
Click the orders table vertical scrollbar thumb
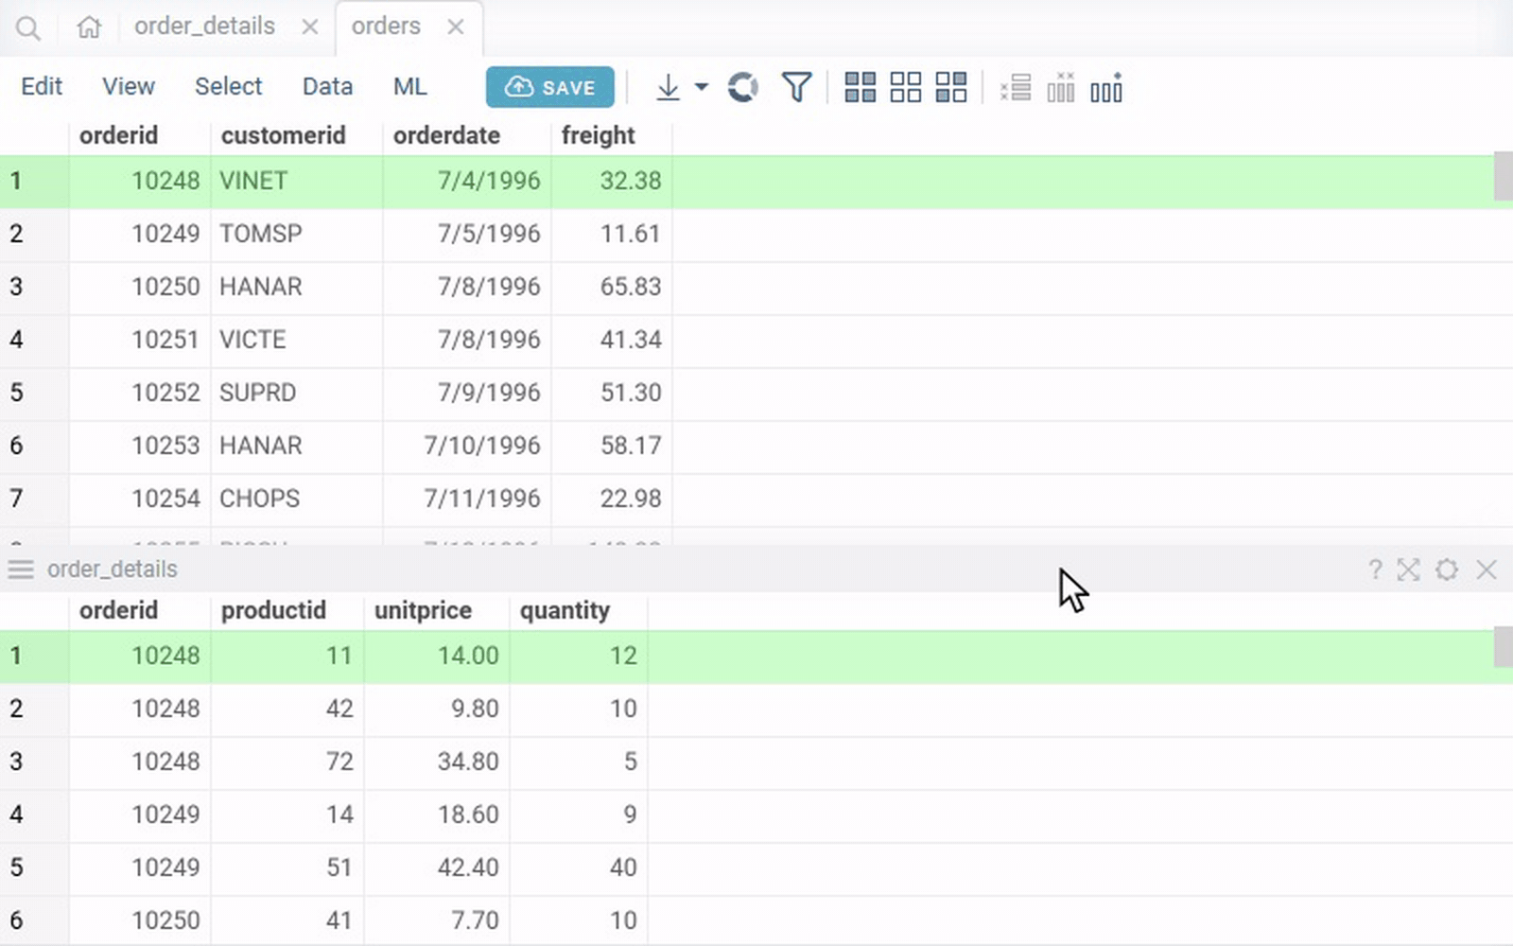(x=1503, y=176)
